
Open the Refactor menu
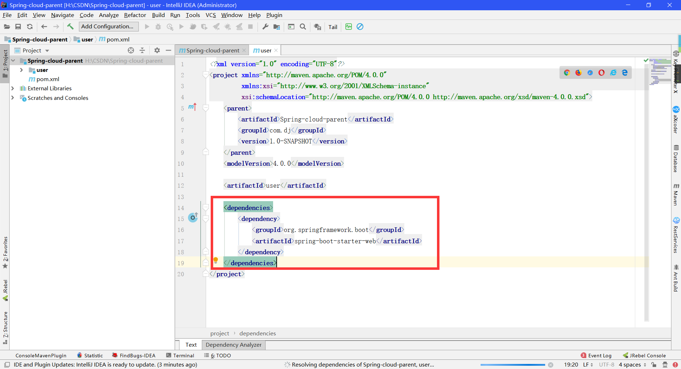135,15
